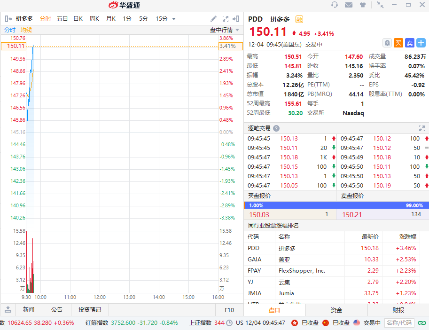Expand the tick-by-tick trades panel

tap(421, 128)
